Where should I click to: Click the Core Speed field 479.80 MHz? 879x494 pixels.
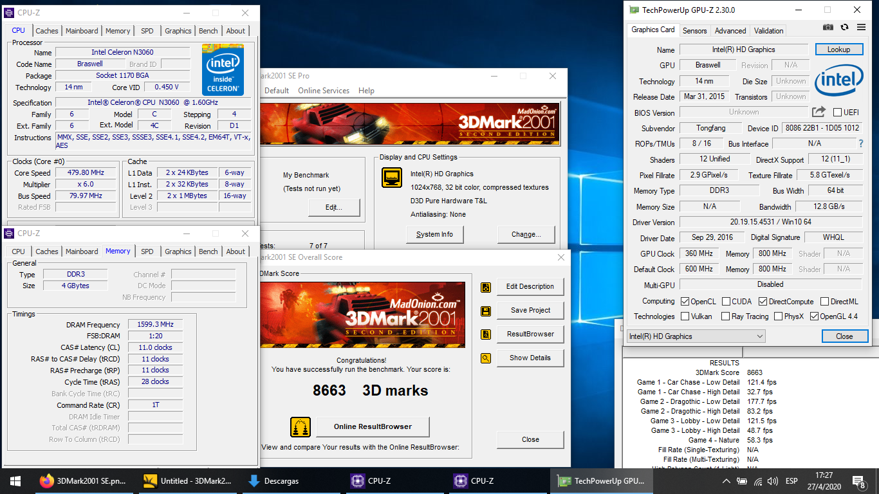pyautogui.click(x=86, y=173)
